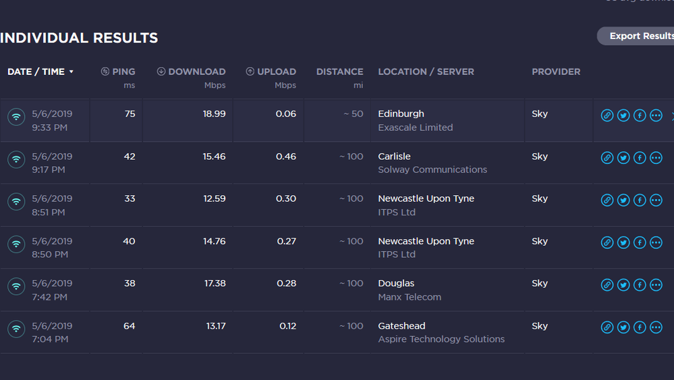The image size is (674, 380).
Task: Click the Wi-Fi icon on the 7:04 PM row
Action: (16, 329)
